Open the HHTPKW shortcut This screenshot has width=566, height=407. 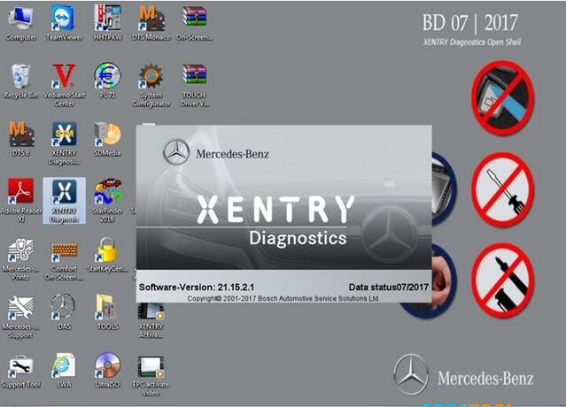107,19
